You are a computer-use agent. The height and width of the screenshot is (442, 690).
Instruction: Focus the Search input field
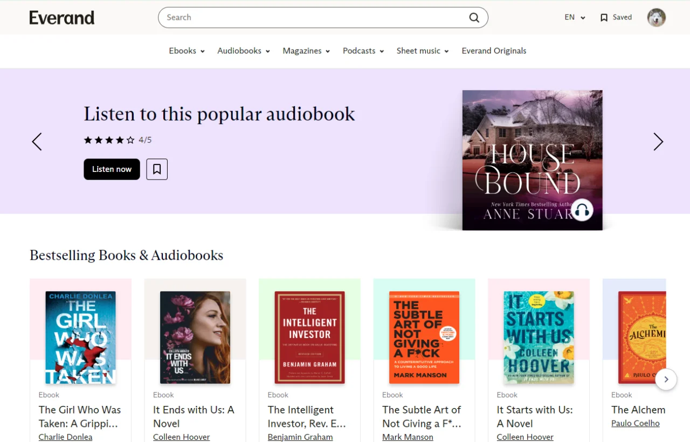point(323,18)
